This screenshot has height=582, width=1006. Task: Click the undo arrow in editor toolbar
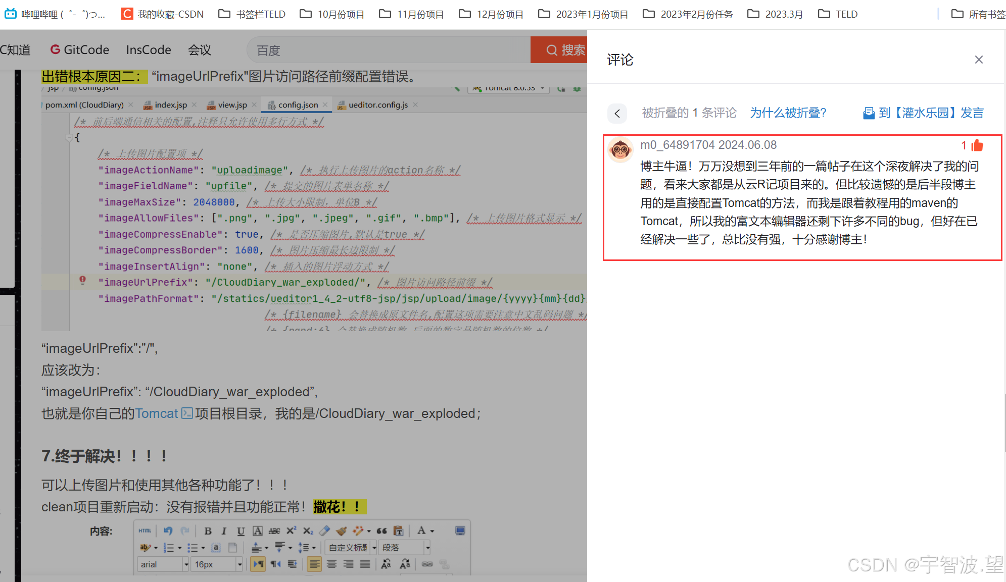168,531
